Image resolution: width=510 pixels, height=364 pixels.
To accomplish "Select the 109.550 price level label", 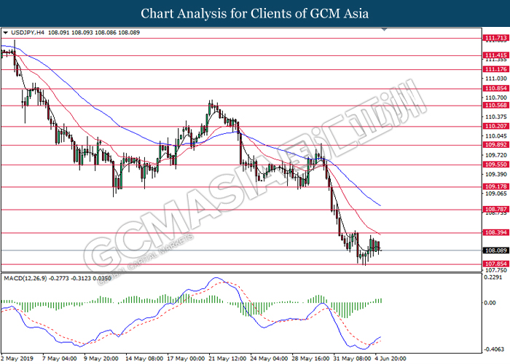I will pos(495,165).
